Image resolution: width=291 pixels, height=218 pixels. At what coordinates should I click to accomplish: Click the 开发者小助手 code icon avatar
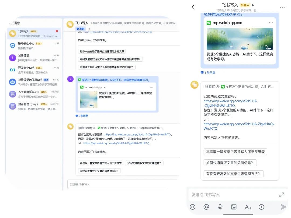(x=12, y=70)
